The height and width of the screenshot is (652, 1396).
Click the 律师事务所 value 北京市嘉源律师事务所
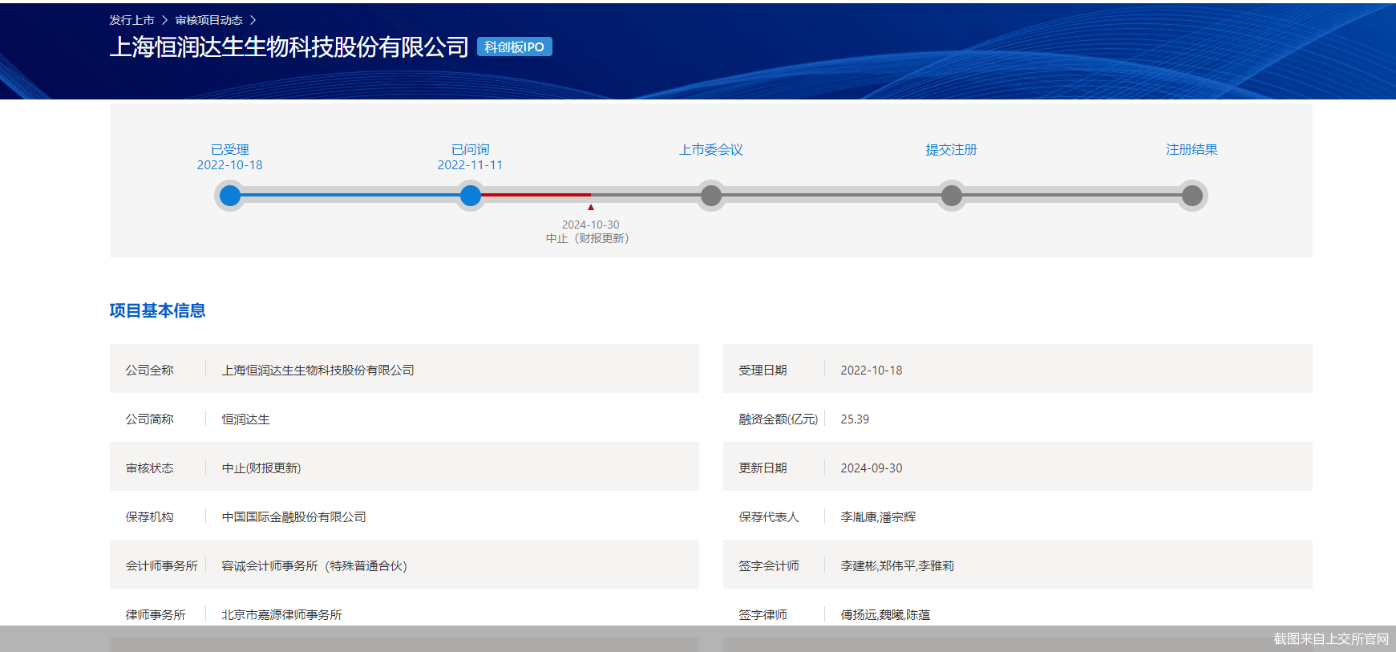(x=282, y=614)
